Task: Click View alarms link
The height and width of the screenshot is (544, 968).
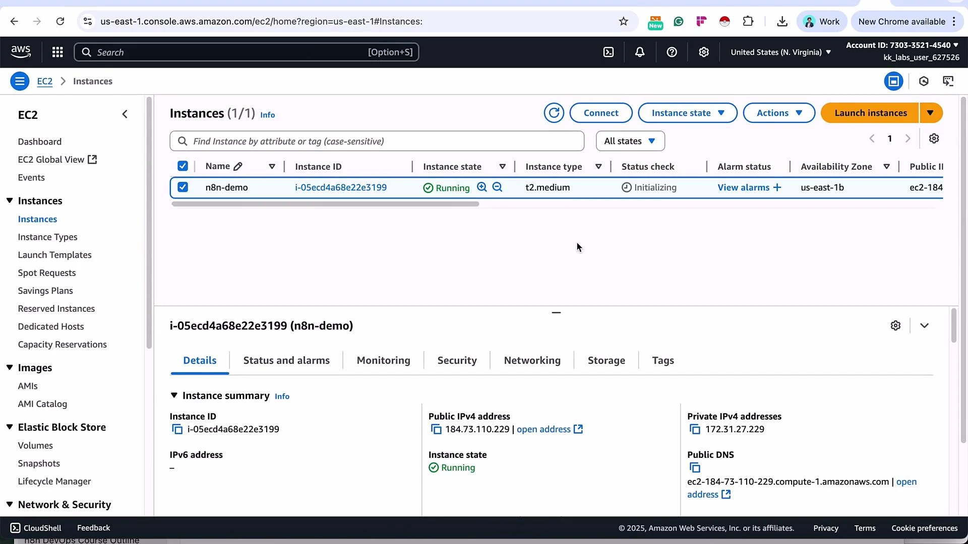Action: tap(749, 187)
